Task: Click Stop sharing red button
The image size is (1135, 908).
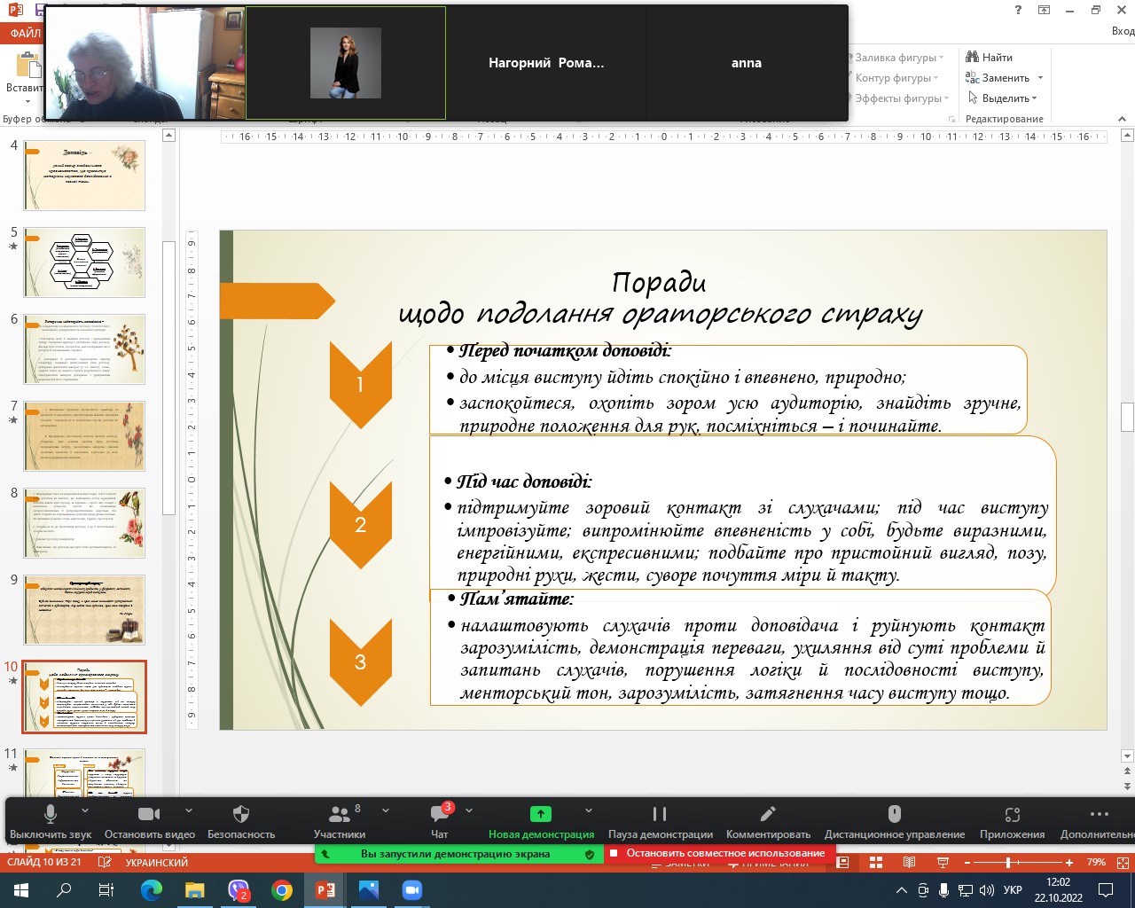Action: (718, 853)
